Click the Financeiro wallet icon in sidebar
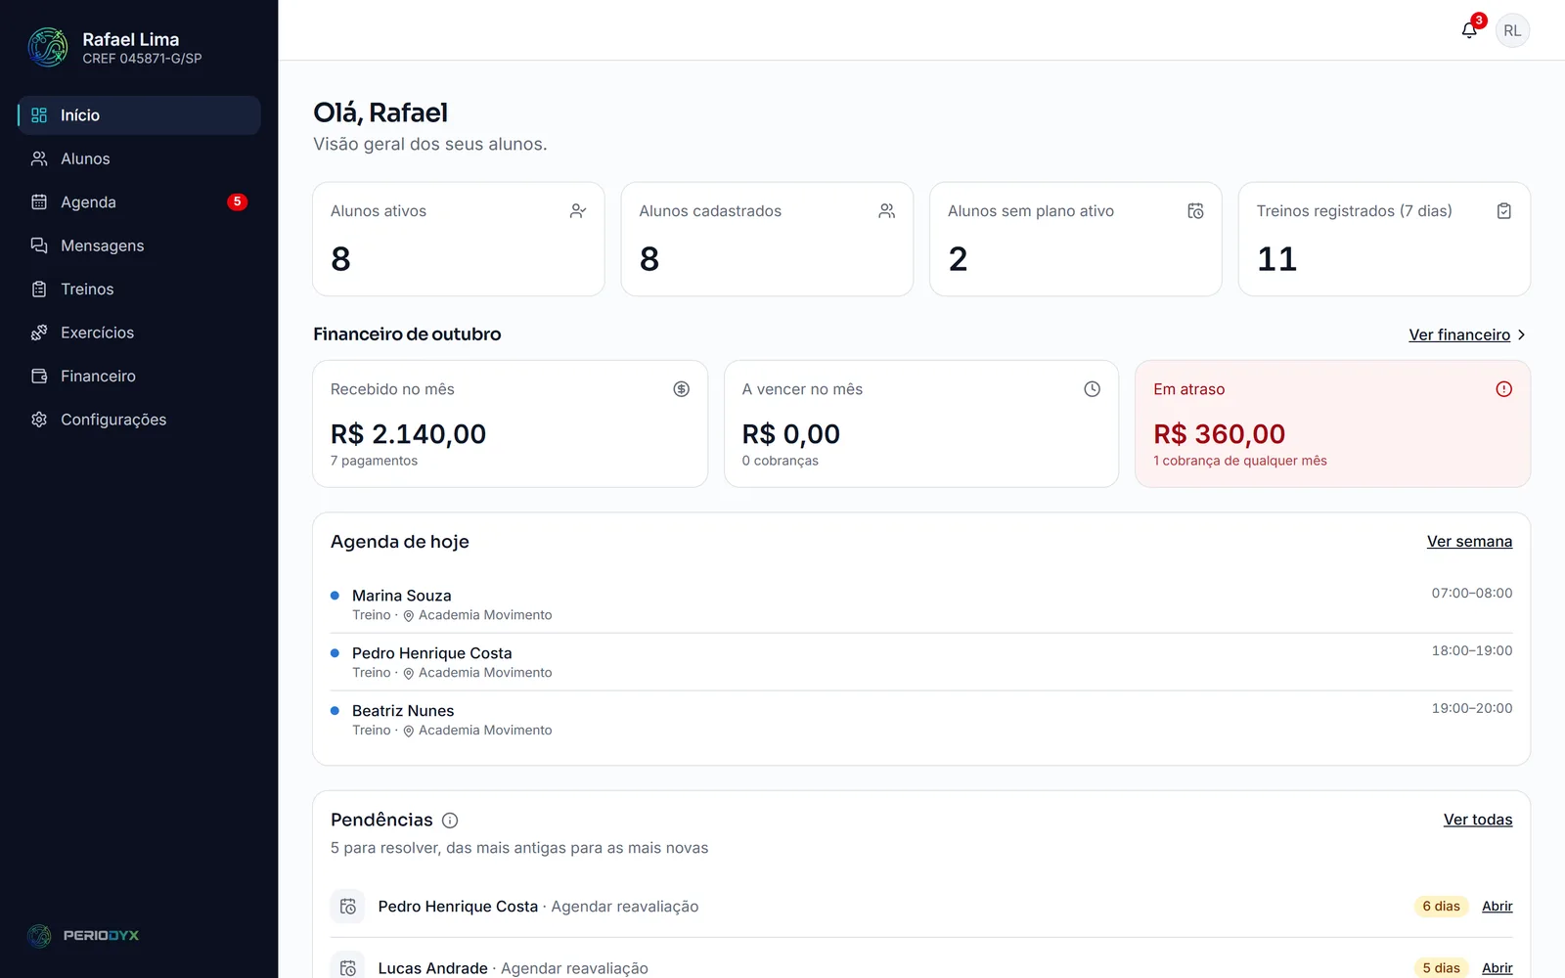 pyautogui.click(x=39, y=376)
